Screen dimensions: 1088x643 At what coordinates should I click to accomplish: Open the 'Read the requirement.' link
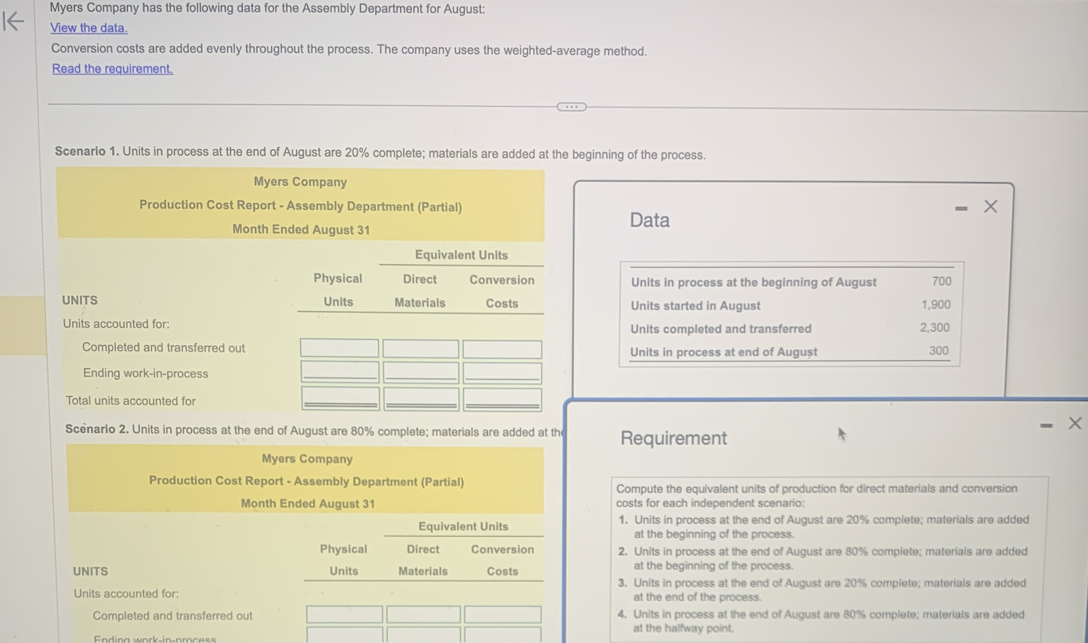tap(112, 69)
